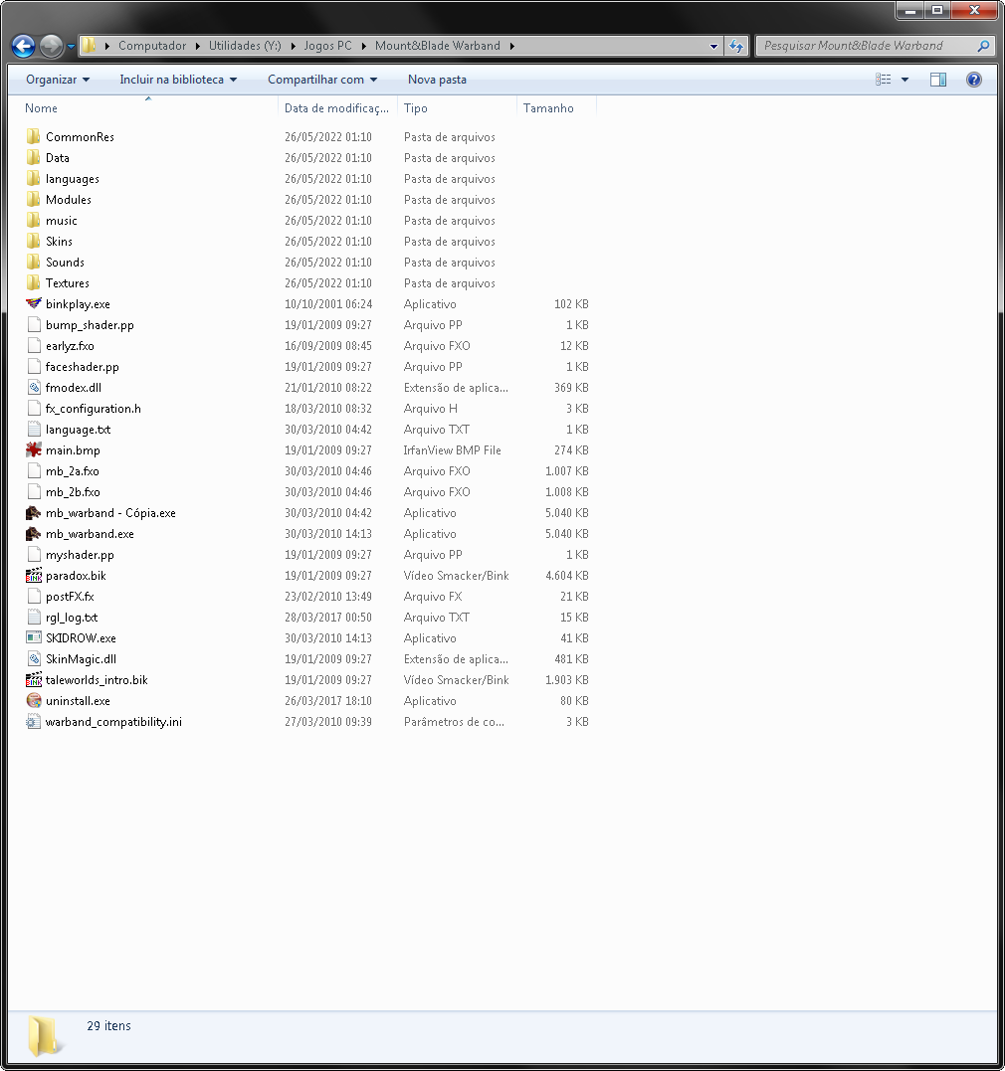This screenshot has height=1071, width=1005.
Task: Select the languages folder icon
Action: click(x=34, y=178)
